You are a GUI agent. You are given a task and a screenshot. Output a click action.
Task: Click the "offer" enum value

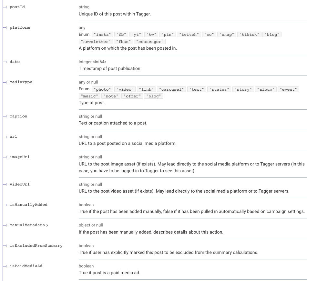[132, 96]
